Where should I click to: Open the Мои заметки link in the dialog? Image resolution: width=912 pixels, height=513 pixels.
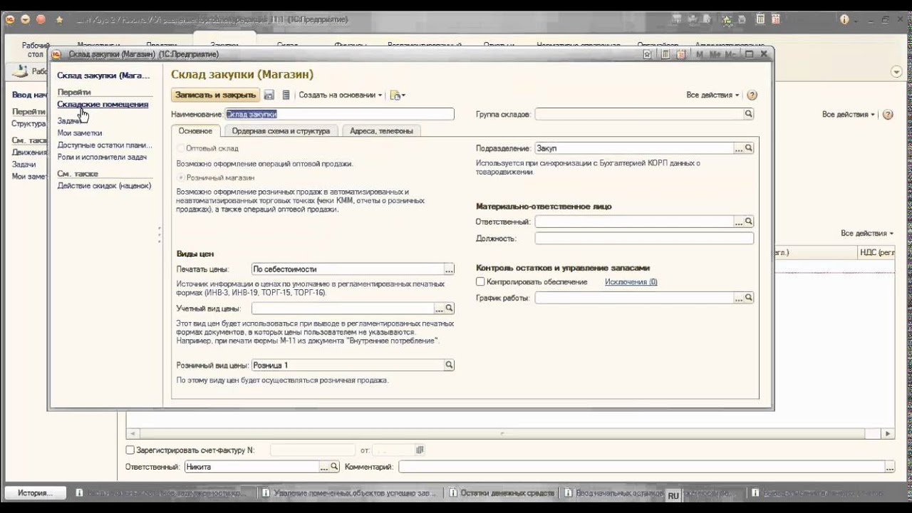(80, 133)
